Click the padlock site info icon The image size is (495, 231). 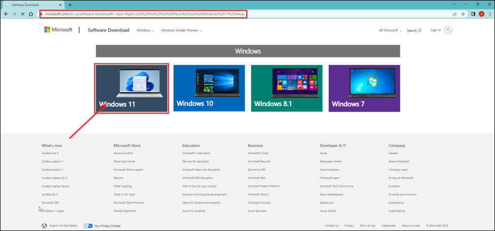pyautogui.click(x=43, y=14)
